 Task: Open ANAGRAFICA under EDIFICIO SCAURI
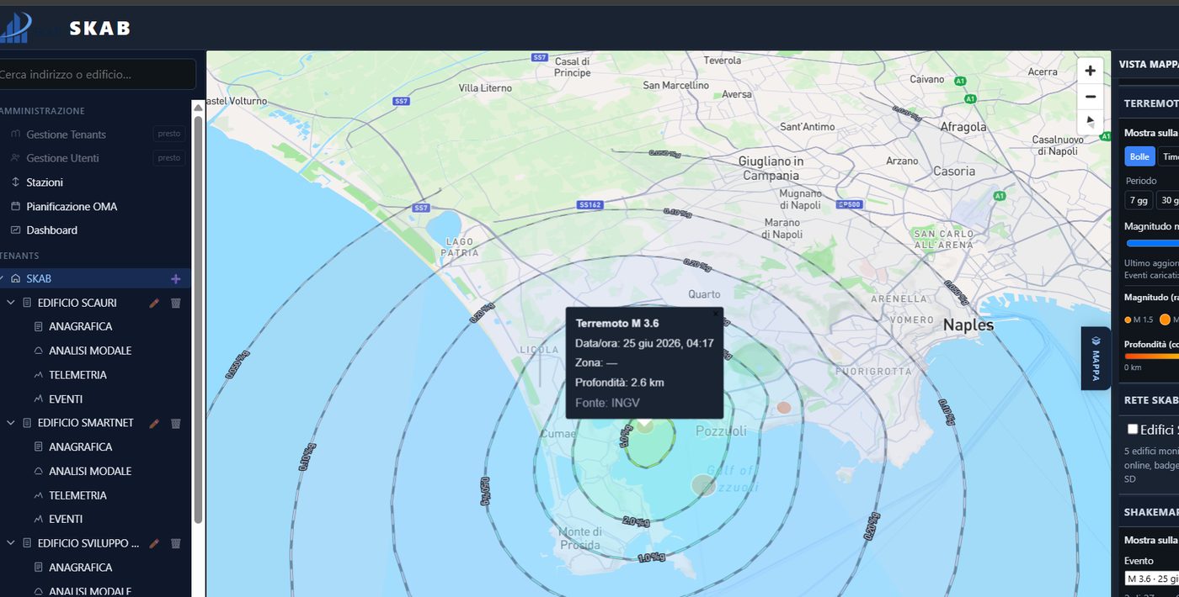pyautogui.click(x=80, y=326)
